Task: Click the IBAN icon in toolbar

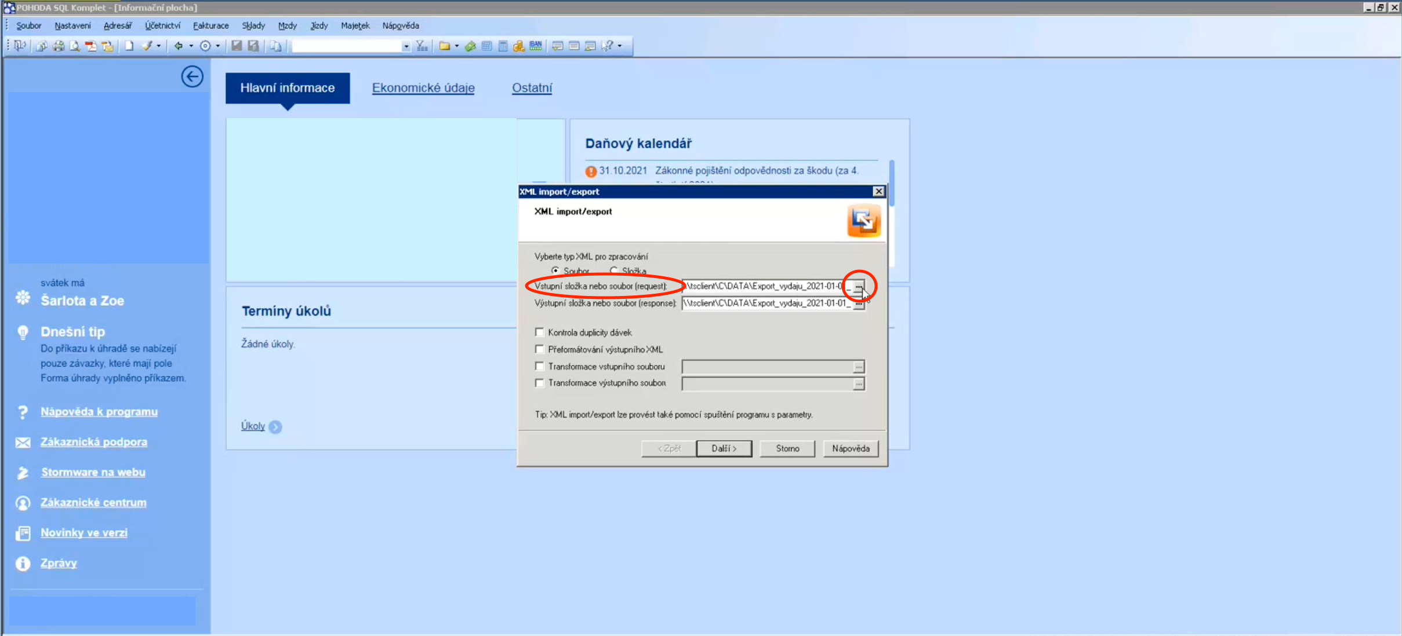Action: click(535, 46)
